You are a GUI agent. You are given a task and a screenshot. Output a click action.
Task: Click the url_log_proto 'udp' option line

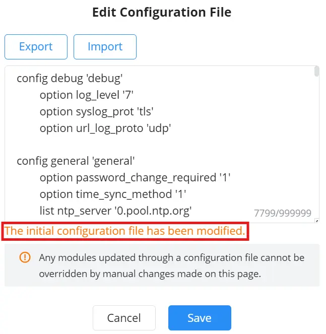(105, 128)
